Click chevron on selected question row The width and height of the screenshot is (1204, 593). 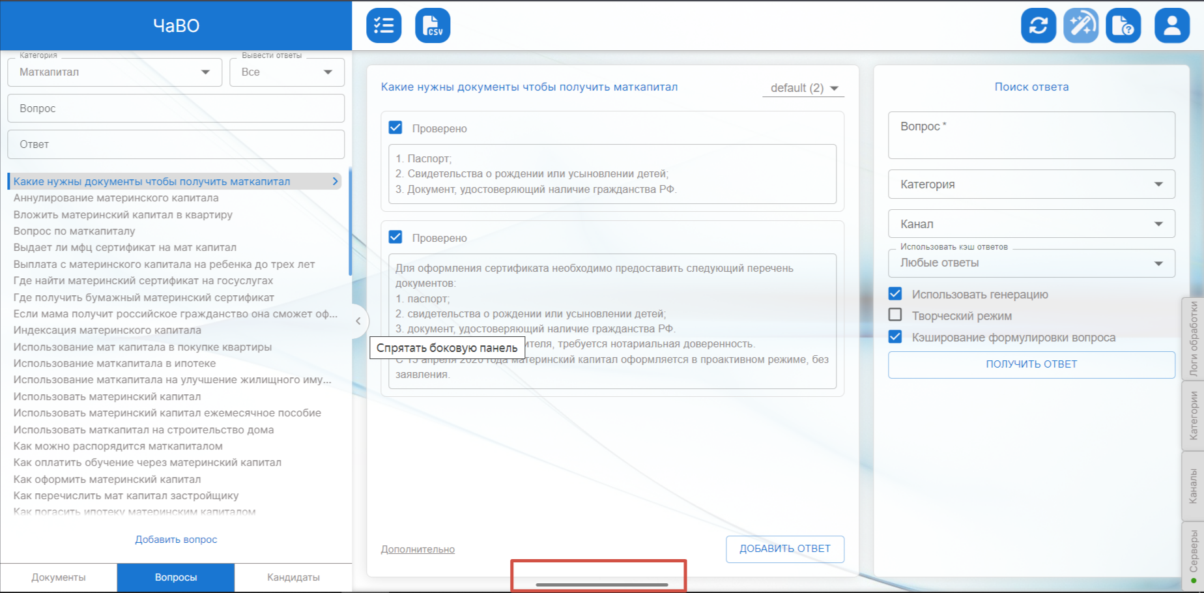click(x=336, y=181)
